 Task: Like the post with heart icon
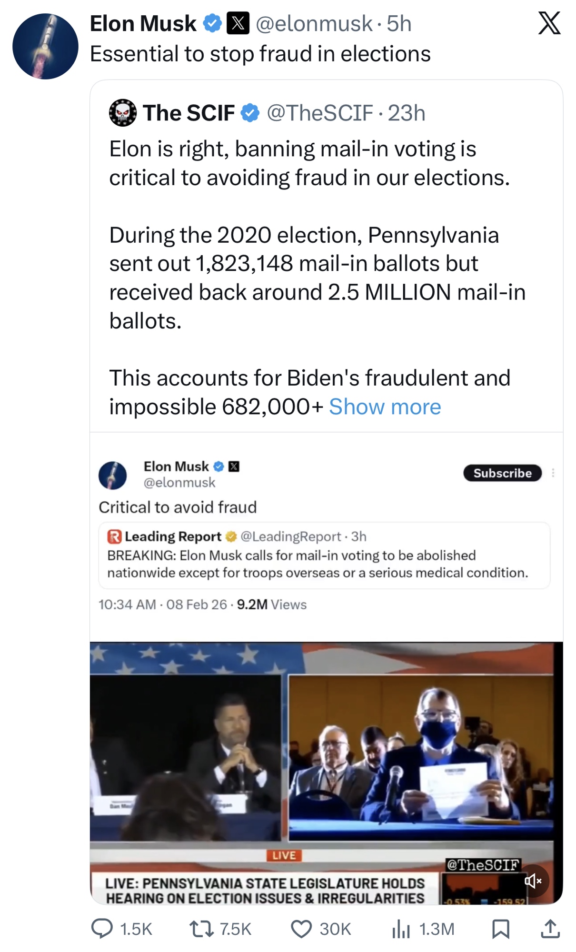point(301,929)
